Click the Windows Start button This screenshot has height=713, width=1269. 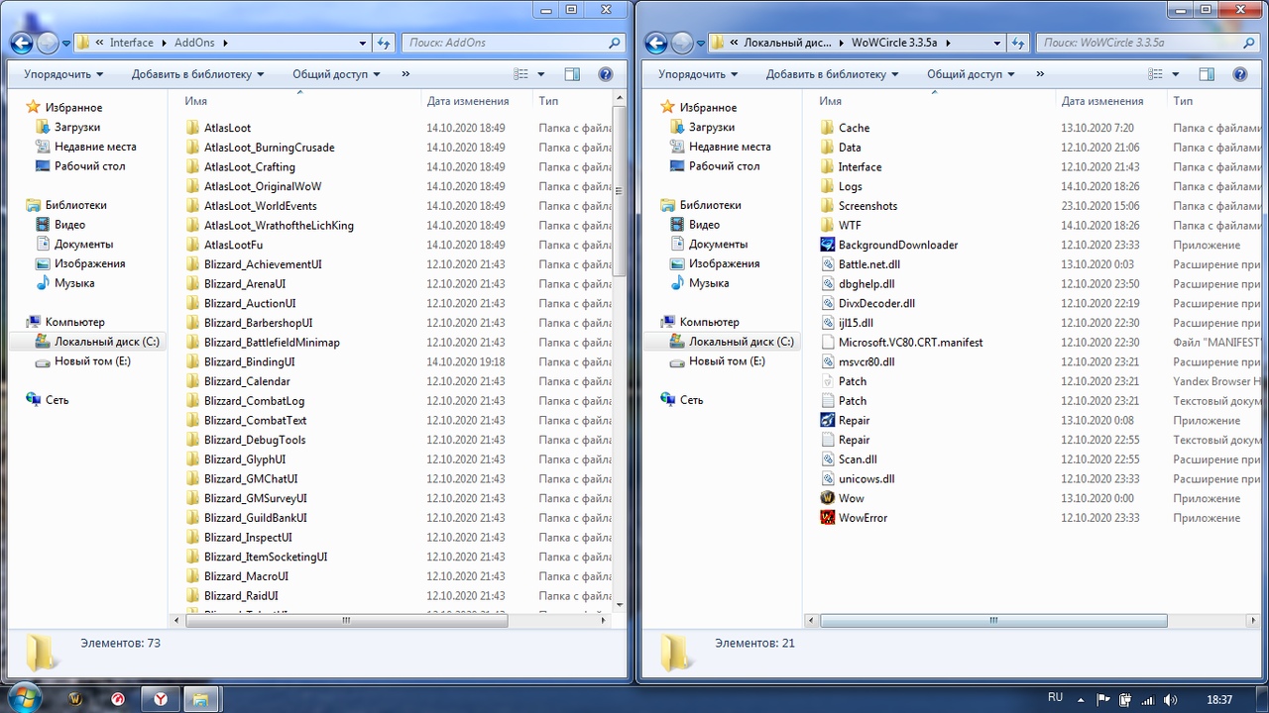click(22, 698)
